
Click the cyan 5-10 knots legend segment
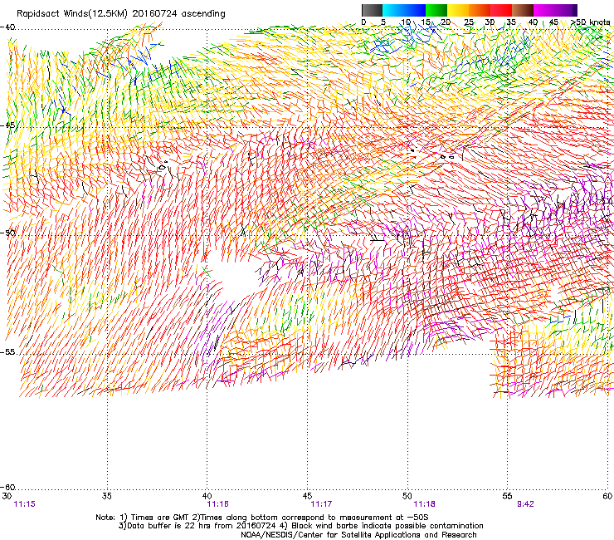pos(393,10)
